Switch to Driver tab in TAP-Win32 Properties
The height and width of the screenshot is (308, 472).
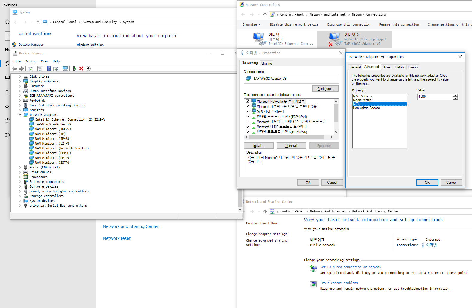387,67
